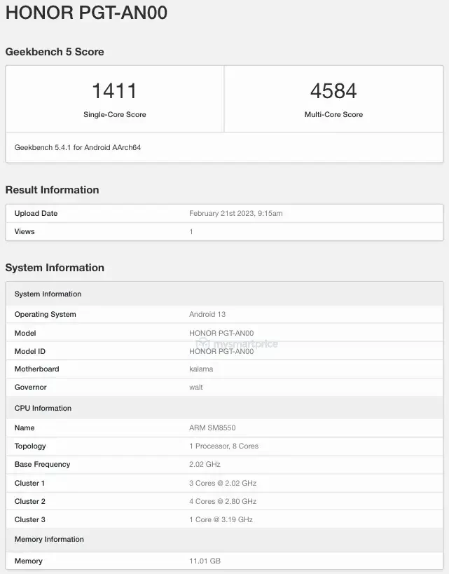The width and height of the screenshot is (449, 574).
Task: Click the Result Information heading
Action: 52,190
